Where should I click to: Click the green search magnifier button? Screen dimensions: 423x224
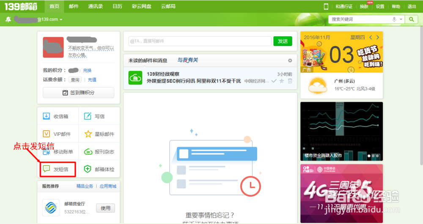(412, 19)
